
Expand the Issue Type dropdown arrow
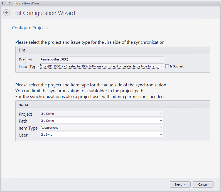point(161,67)
